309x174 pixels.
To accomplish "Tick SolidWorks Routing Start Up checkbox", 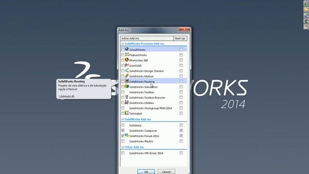I will 181,82.
